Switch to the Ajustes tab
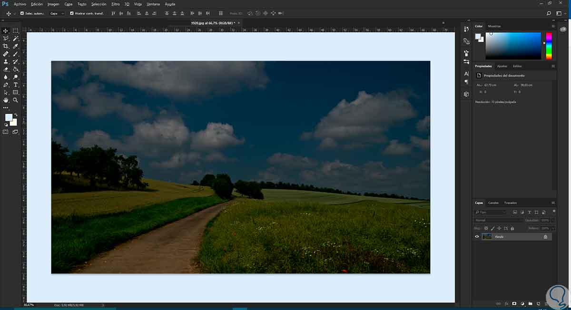 tap(502, 66)
